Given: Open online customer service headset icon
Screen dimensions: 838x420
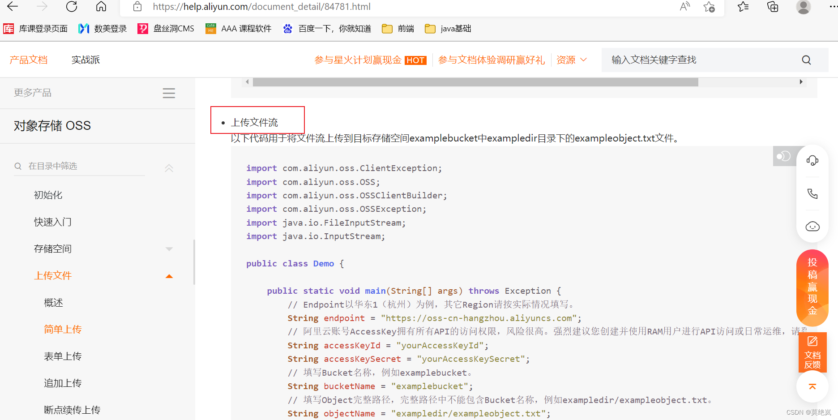Looking at the screenshot, I should (x=812, y=160).
